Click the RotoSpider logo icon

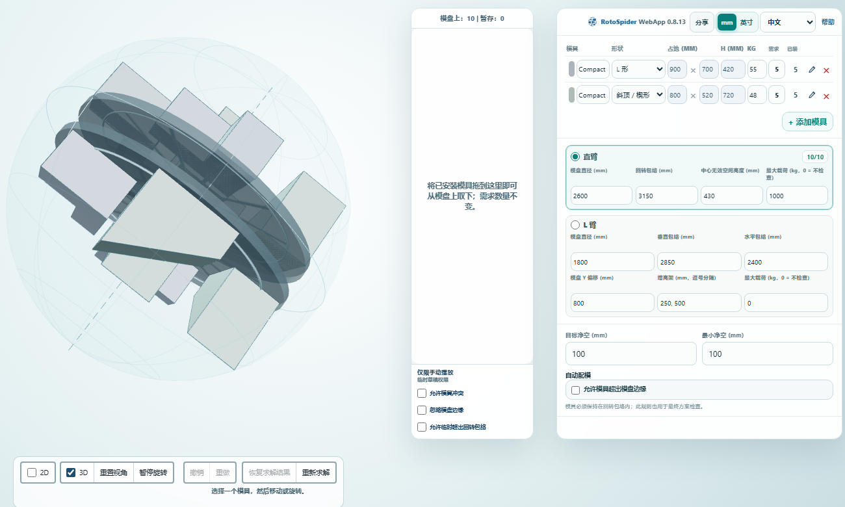click(592, 22)
